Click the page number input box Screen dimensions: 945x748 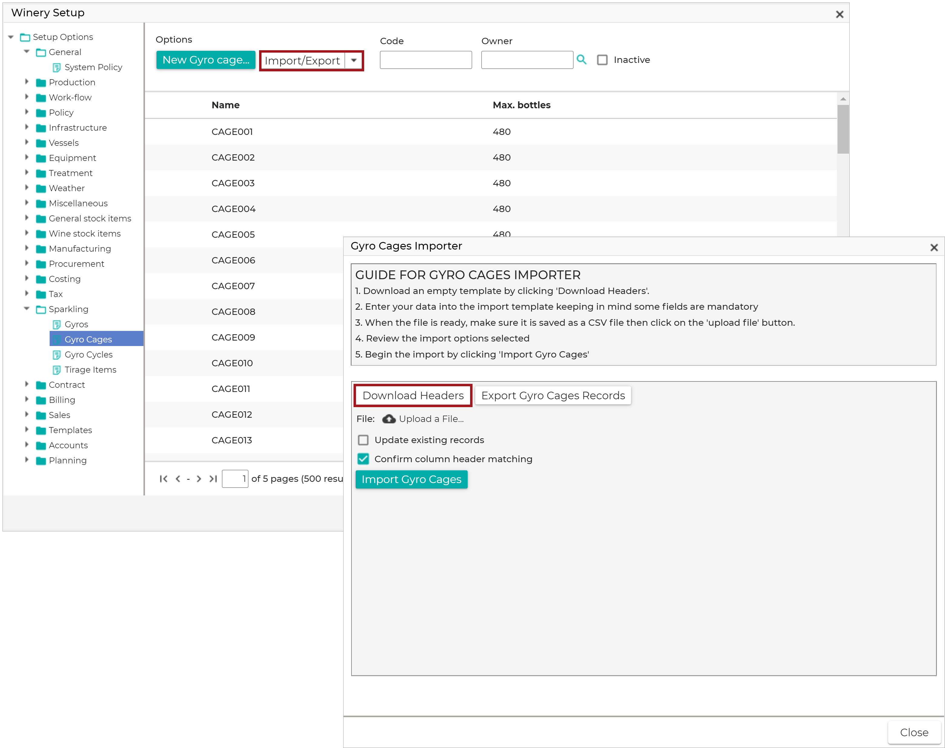pyautogui.click(x=235, y=479)
